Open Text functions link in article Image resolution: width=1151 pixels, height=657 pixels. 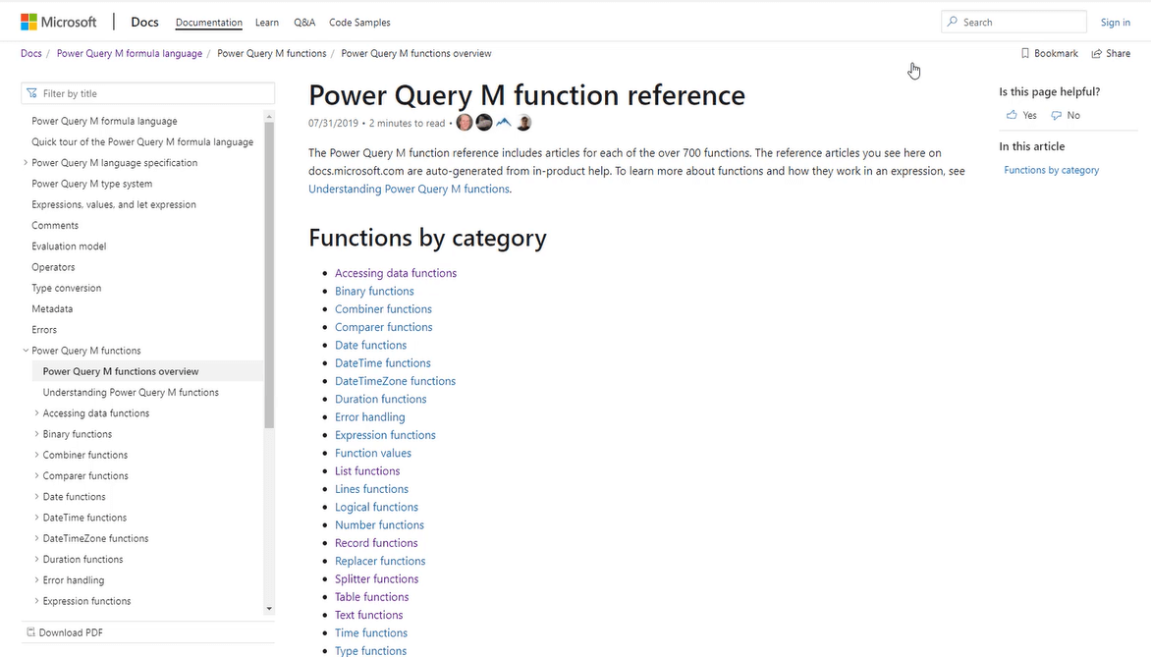point(368,615)
